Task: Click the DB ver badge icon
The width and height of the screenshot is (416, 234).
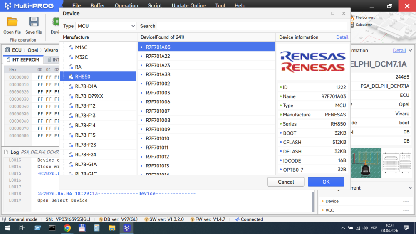Action: click(x=101, y=219)
